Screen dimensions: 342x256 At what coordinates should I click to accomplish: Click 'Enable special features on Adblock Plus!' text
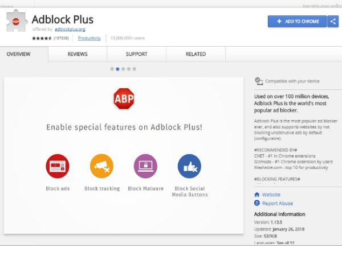pos(124,127)
